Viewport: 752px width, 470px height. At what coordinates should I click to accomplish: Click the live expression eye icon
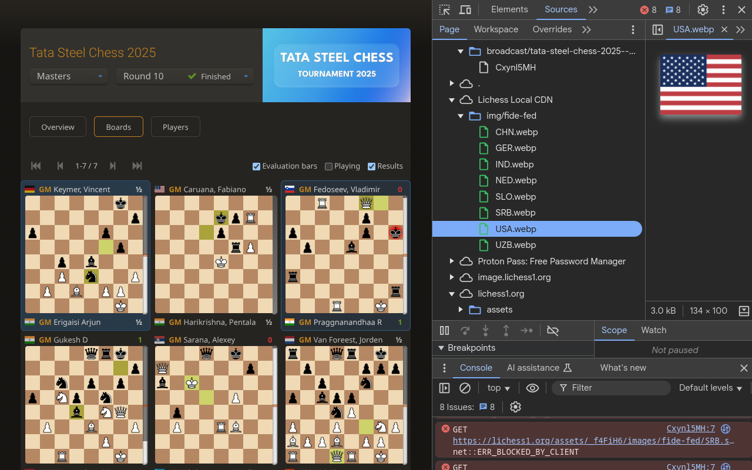tap(532, 388)
